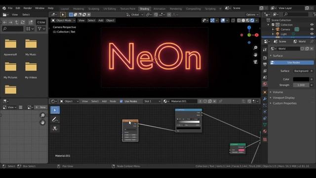This screenshot has width=316, height=178.
Task: Switch viewport to rendered shading
Action: pyautogui.click(x=252, y=20)
